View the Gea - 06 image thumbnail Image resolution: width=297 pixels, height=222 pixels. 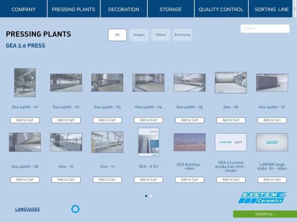[231, 83]
